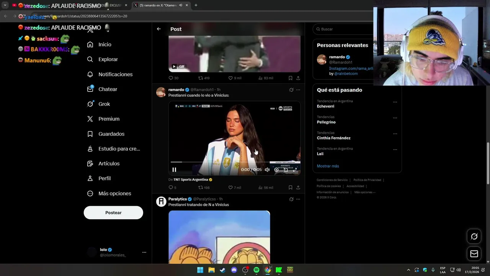Bookmark the GIF post with 83 mil views
This screenshot has width=490, height=276.
click(x=290, y=78)
